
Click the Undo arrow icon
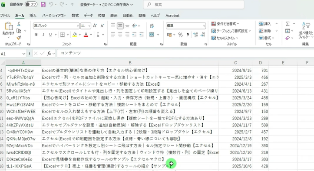tap(51, 4)
